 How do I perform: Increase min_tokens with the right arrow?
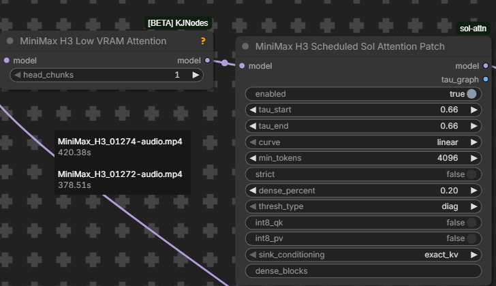pyautogui.click(x=474, y=158)
